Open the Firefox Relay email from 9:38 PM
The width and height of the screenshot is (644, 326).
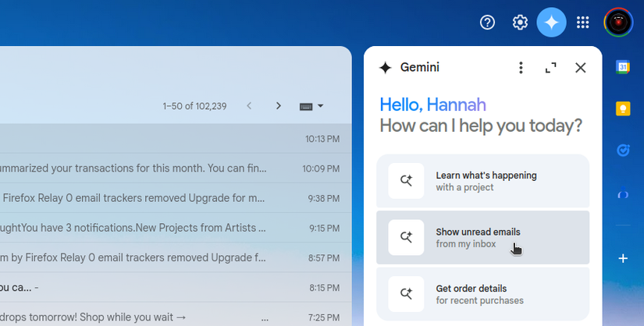pyautogui.click(x=176, y=198)
